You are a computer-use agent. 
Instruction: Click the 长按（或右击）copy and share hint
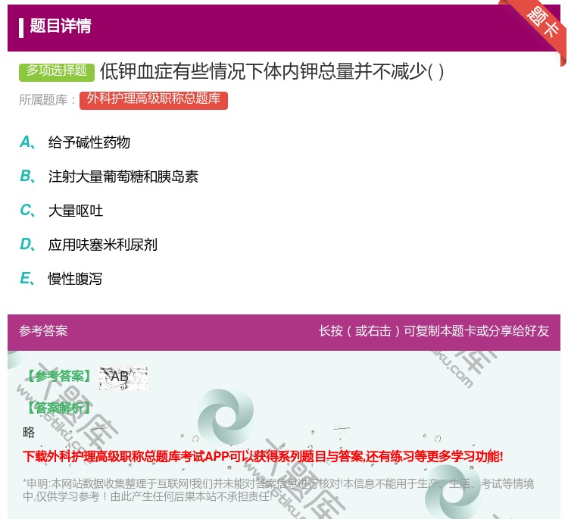point(434,331)
